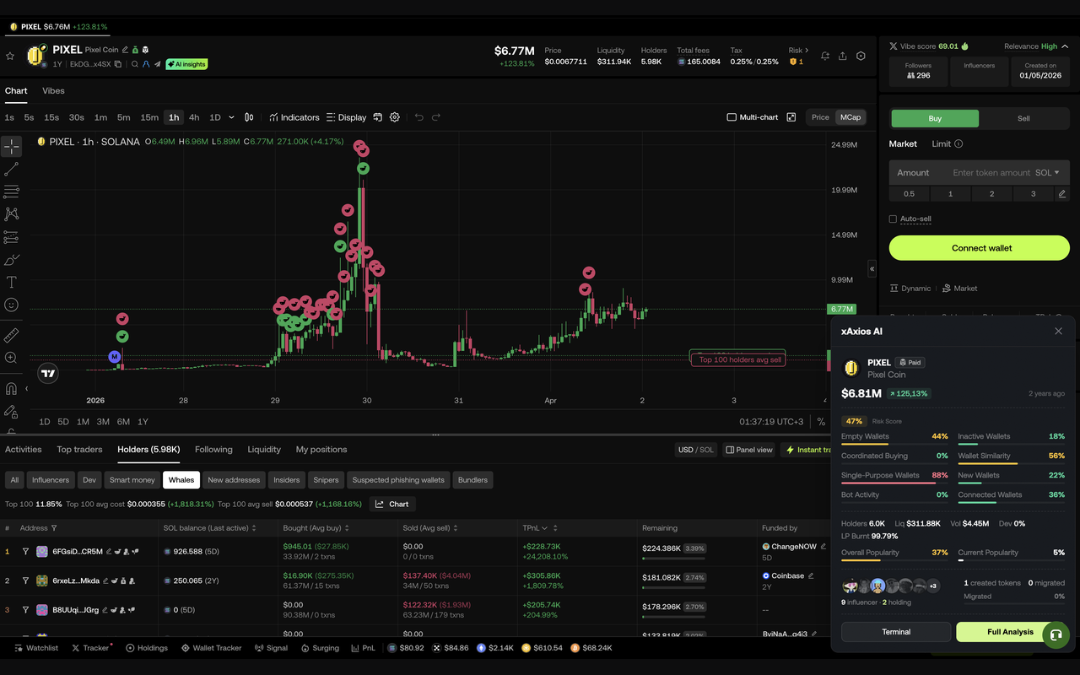Open the Top 100 Chart button
The height and width of the screenshot is (675, 1080).
[392, 504]
